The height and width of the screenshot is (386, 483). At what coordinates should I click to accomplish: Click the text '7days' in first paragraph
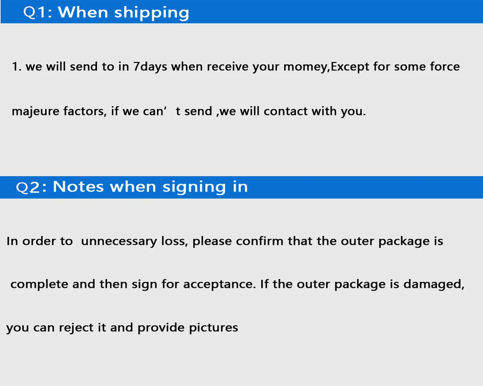click(x=150, y=67)
